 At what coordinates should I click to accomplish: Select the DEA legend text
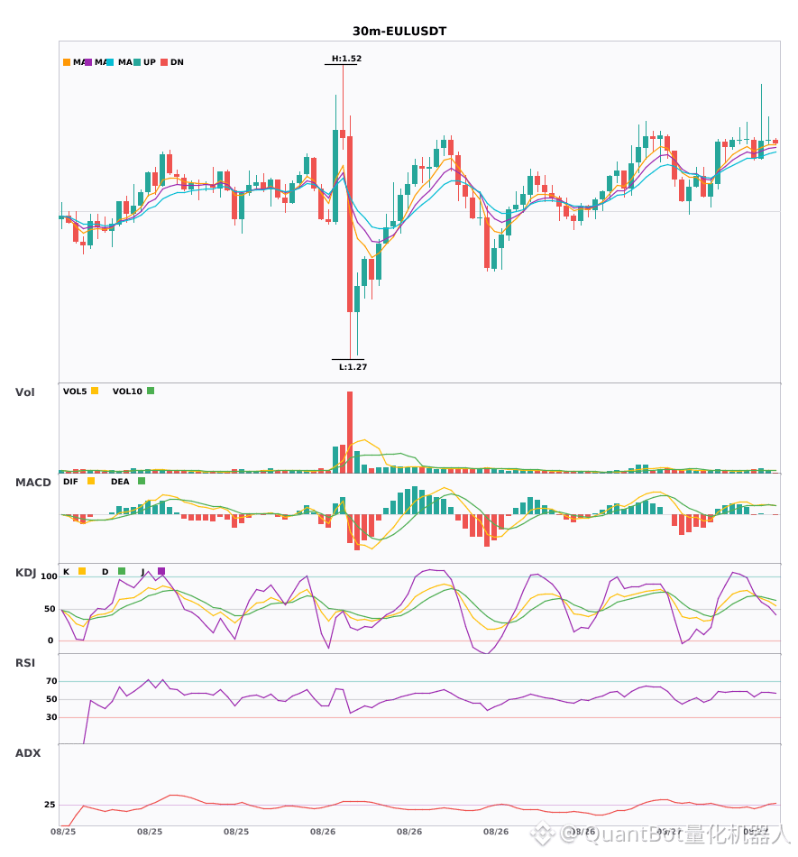[120, 482]
